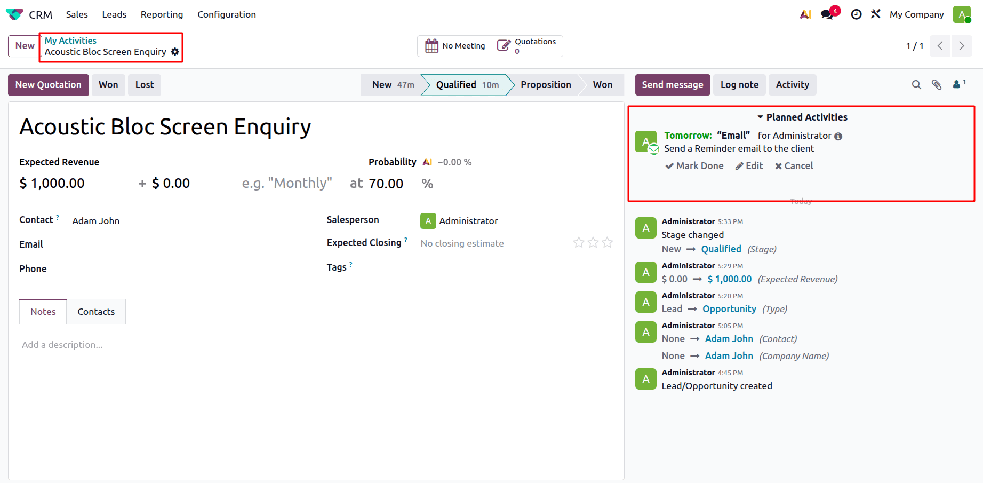Set stage to New in status bar
983x483 pixels.
click(393, 85)
